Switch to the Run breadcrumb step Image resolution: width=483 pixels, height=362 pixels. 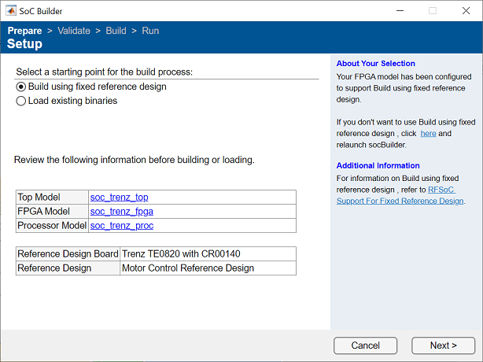150,31
